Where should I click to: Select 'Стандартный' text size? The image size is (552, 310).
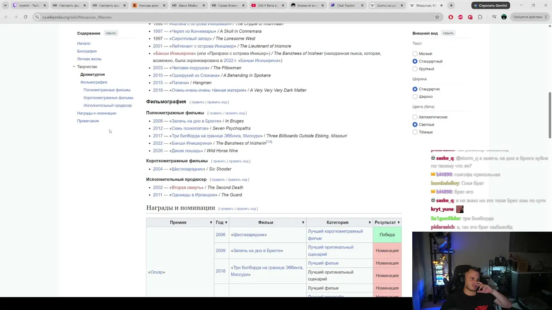[415, 62]
